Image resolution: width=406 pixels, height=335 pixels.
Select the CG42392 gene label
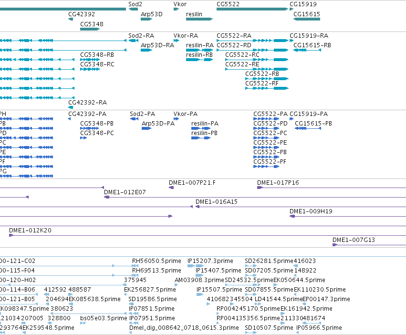tap(82, 14)
